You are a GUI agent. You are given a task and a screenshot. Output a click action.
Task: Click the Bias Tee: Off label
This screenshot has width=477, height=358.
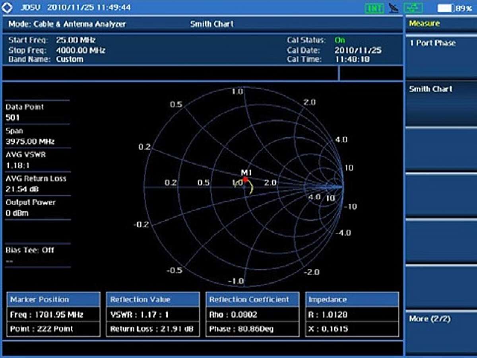pos(29,250)
